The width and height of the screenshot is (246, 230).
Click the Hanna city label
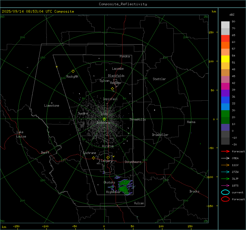[191, 122]
